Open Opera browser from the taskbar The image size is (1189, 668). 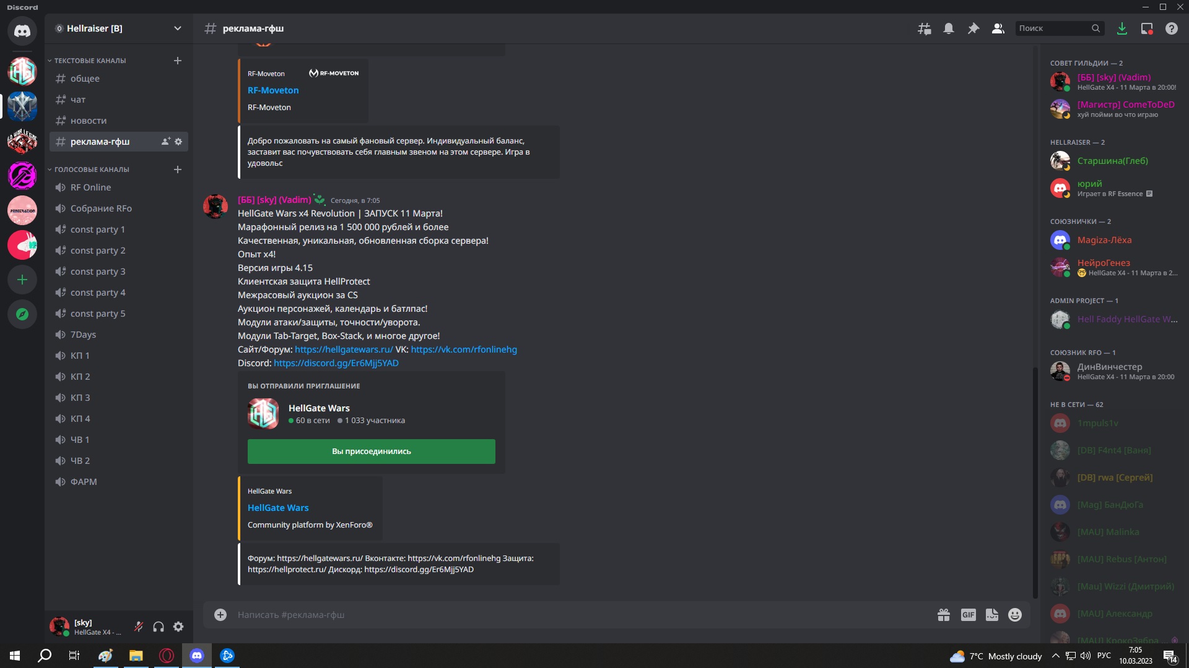tap(166, 656)
